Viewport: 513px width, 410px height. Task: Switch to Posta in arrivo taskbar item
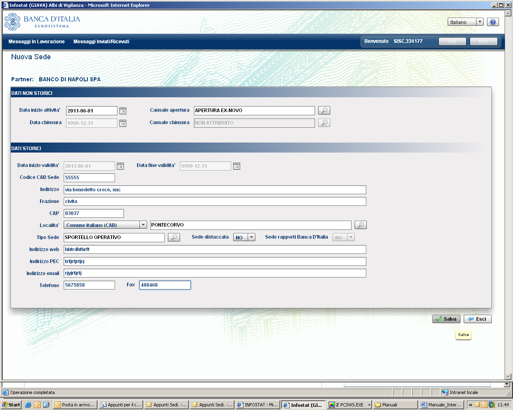(x=75, y=405)
